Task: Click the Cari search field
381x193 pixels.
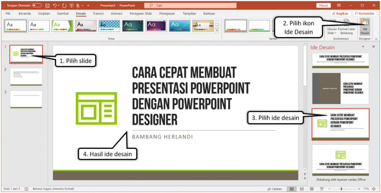Action: (190, 5)
